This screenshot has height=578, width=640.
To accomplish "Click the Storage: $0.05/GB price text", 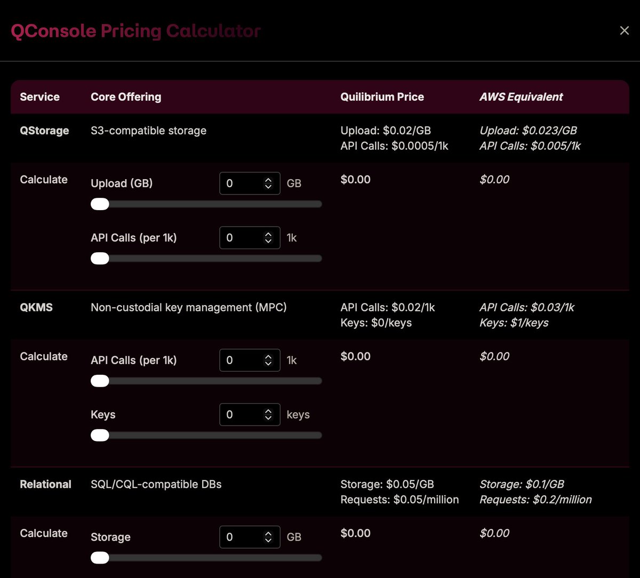I will pyautogui.click(x=387, y=484).
